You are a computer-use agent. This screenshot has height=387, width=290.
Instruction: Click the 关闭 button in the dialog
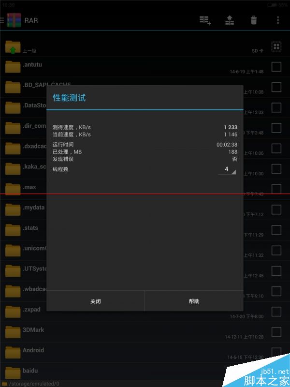[x=95, y=301]
